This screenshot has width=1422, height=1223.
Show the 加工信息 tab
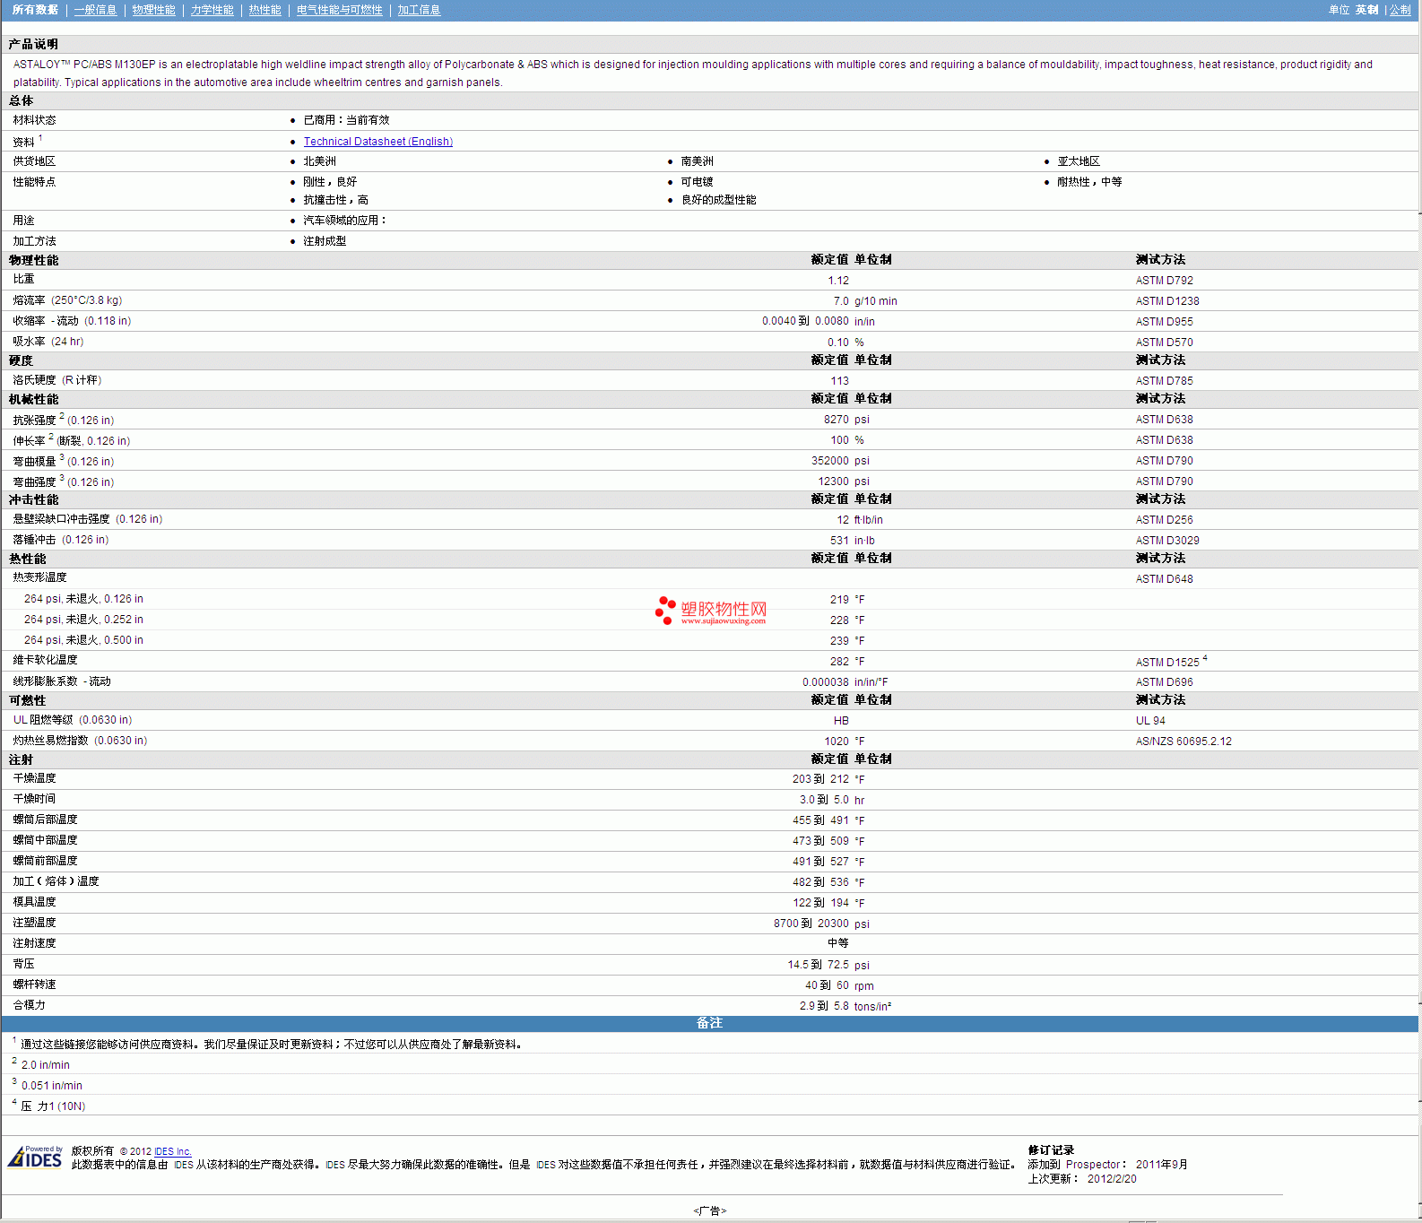click(419, 10)
